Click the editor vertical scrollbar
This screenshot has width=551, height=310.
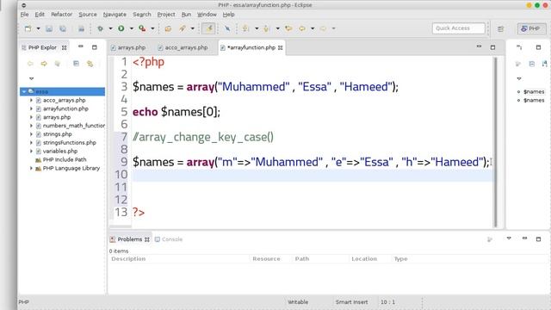click(x=496, y=142)
